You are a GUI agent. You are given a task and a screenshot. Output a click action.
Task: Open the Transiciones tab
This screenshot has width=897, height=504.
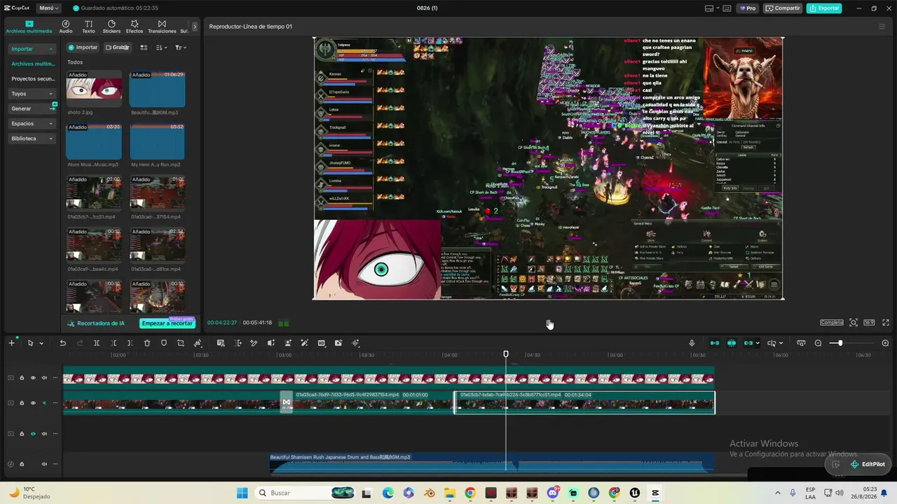pos(162,27)
